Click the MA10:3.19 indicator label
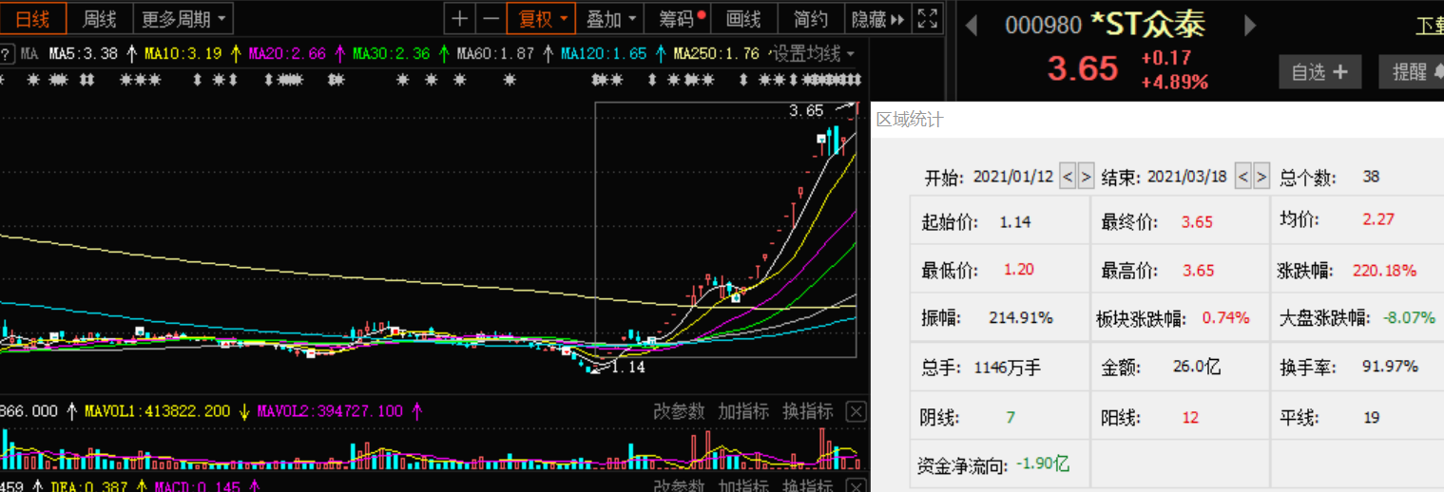This screenshot has height=492, width=1444. click(x=183, y=54)
